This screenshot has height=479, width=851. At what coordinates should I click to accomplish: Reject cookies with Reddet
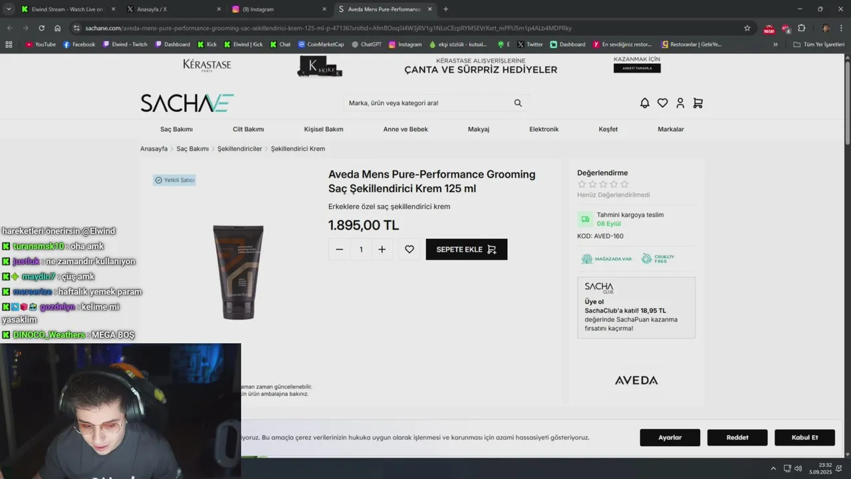tap(737, 438)
